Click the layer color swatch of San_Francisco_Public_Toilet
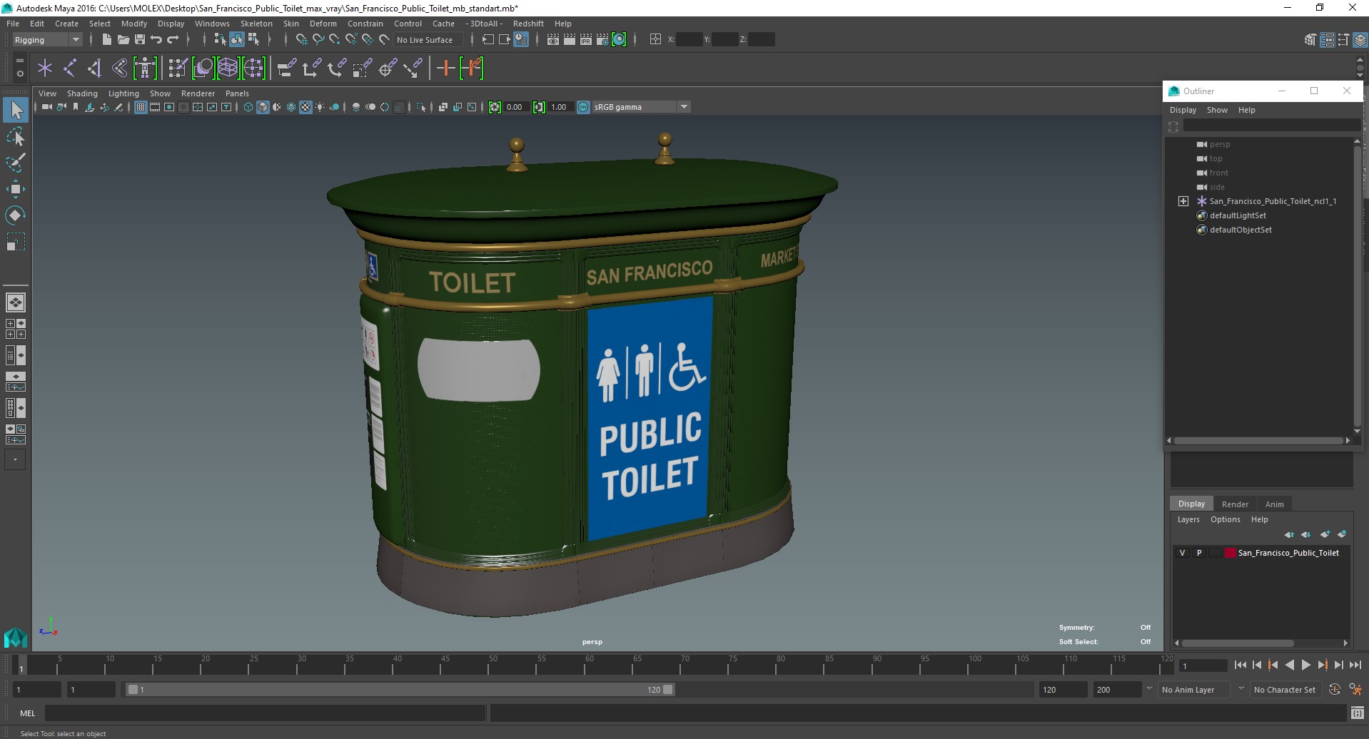This screenshot has height=739, width=1369. point(1230,553)
